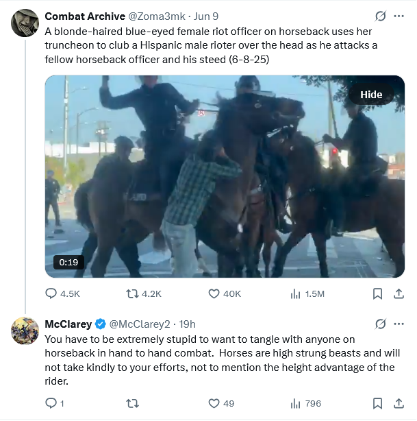
Task: Bookmark the Combat Archive post
Action: (377, 293)
